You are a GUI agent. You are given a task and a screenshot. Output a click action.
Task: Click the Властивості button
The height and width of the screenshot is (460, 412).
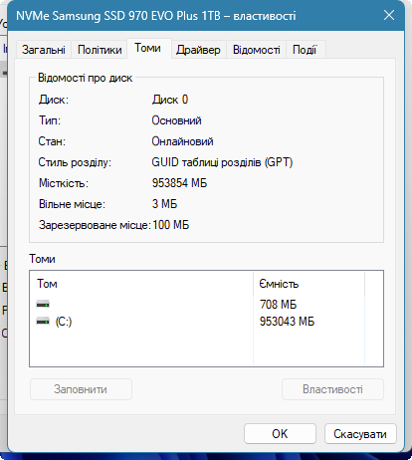tap(332, 389)
